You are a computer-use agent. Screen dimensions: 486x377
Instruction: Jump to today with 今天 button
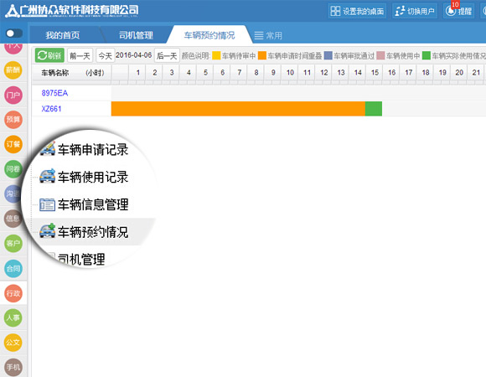tap(105, 55)
